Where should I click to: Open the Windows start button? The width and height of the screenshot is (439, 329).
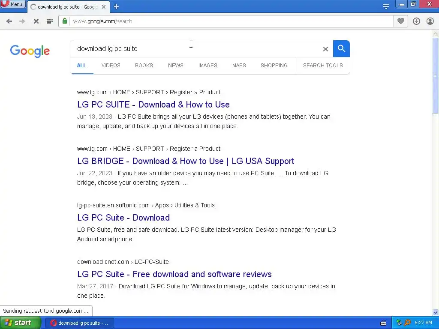click(21, 323)
